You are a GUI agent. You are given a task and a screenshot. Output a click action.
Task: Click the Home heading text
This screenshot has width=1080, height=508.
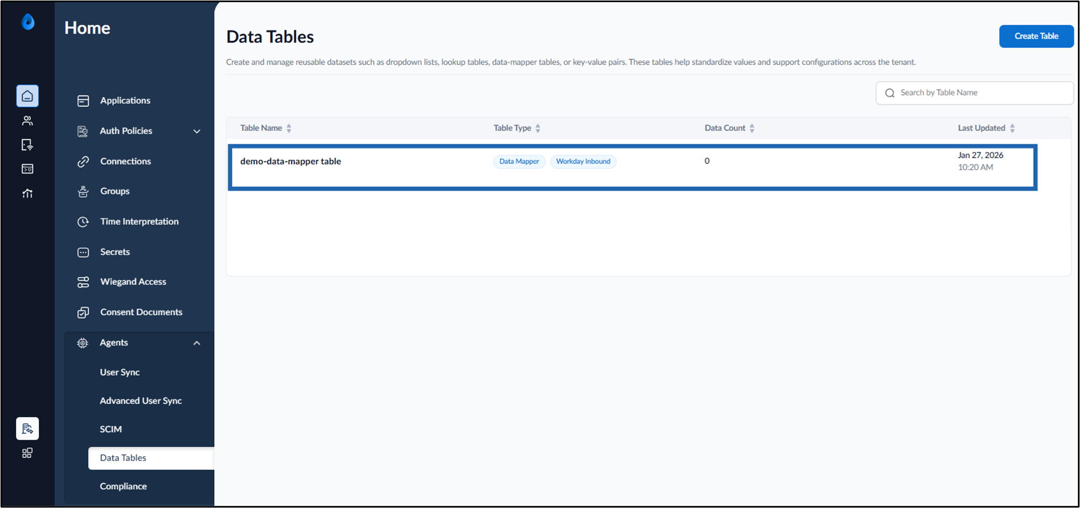point(87,28)
